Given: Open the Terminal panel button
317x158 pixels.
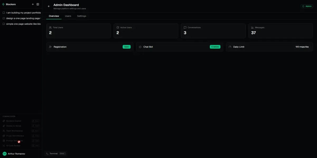Looking at the screenshot, I should 55,154.
